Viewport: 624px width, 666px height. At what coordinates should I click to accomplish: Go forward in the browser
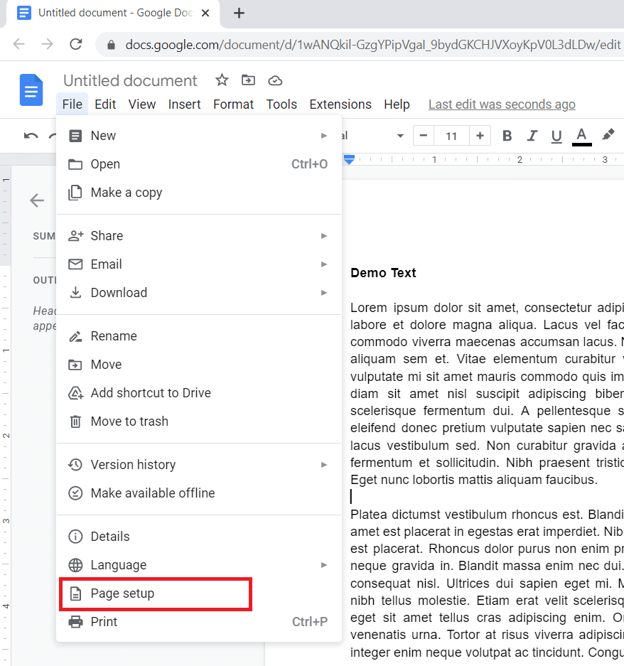tap(47, 44)
